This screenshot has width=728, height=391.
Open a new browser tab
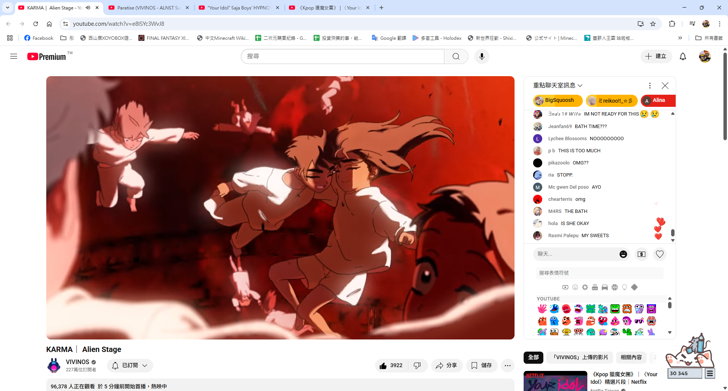[x=381, y=8]
